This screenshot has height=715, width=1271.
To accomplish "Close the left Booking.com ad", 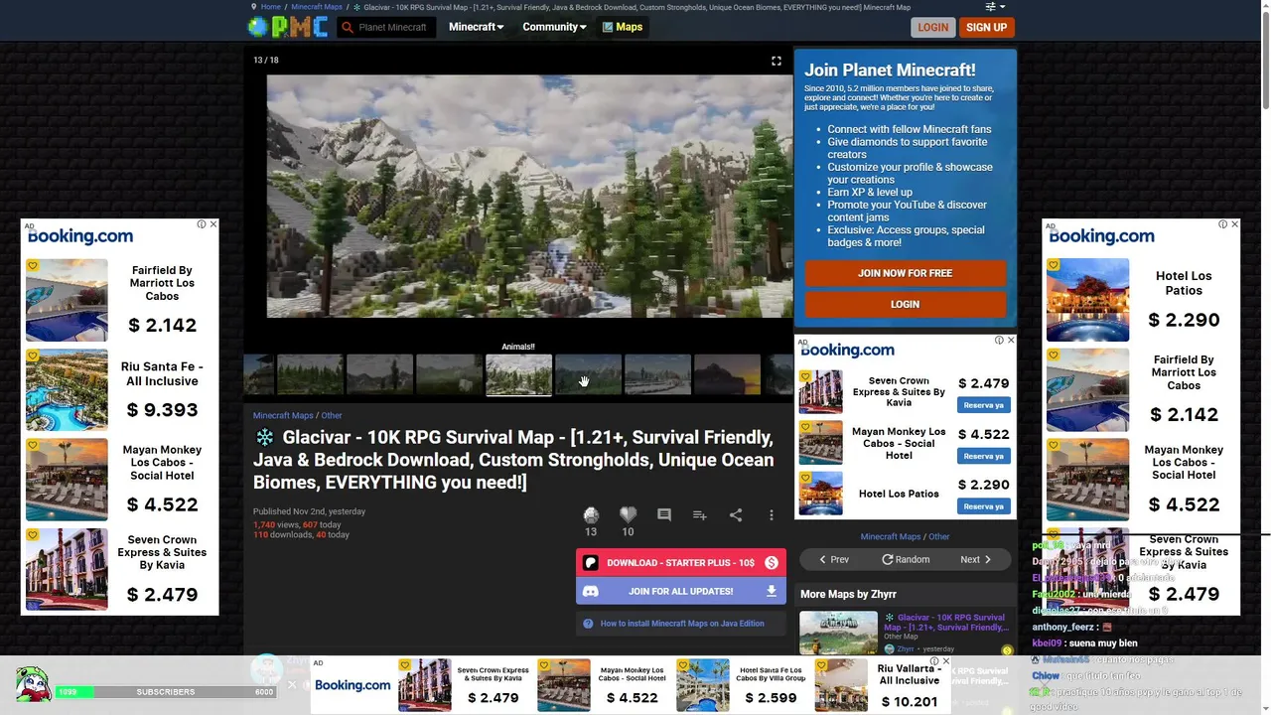I will [212, 224].
